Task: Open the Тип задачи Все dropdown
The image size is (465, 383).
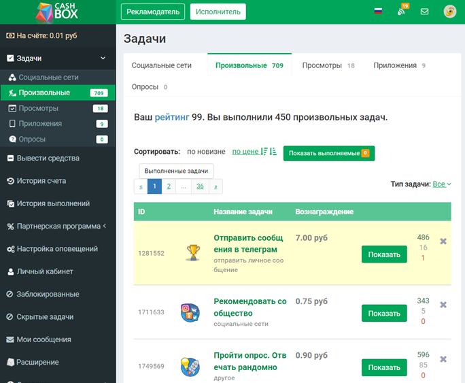Action: (442, 184)
